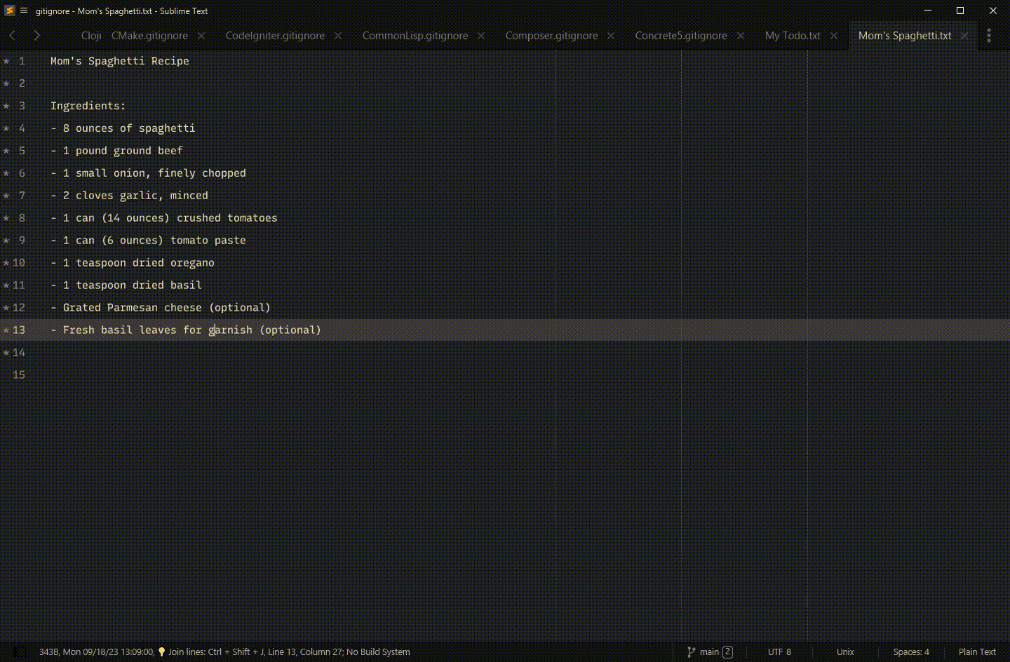The width and height of the screenshot is (1010, 662).
Task: Open git changes count badge 2
Action: (727, 652)
